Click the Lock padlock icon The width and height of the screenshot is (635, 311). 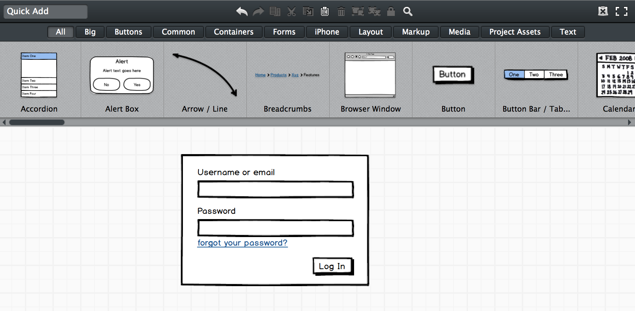click(391, 11)
